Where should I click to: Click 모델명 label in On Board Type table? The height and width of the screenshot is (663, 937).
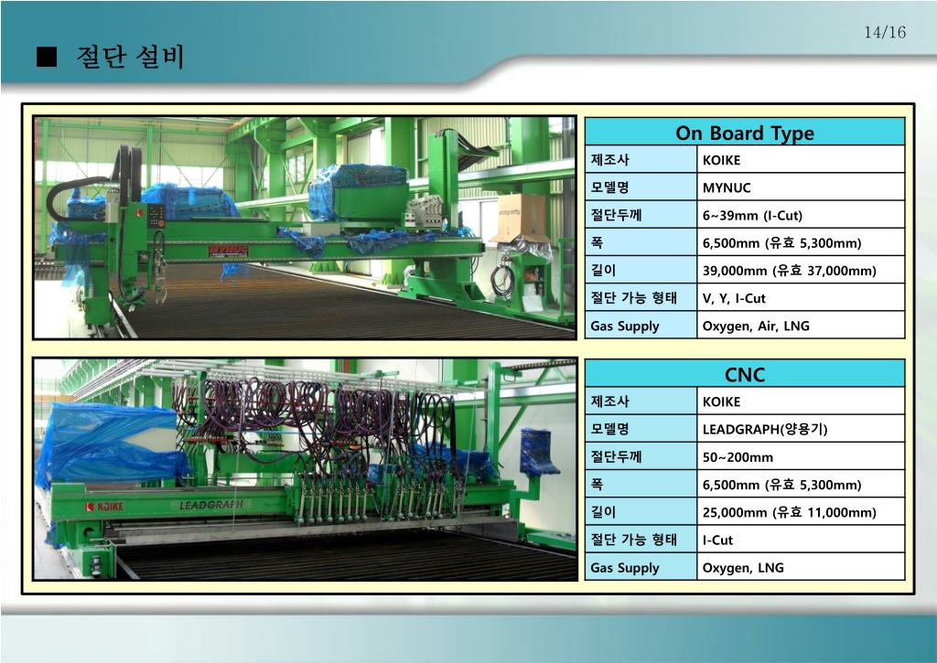click(610, 187)
